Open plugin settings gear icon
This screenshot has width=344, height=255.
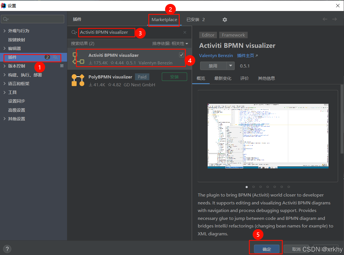click(225, 20)
